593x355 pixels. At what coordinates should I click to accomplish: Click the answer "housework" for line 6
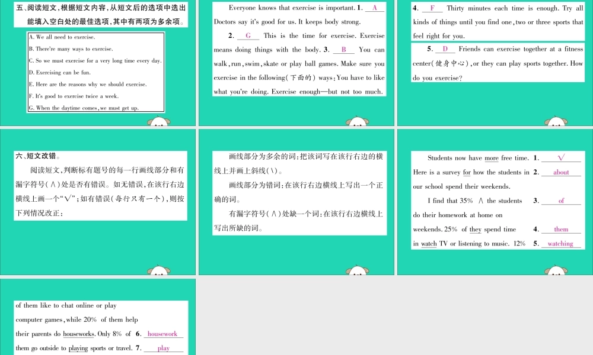click(x=162, y=334)
